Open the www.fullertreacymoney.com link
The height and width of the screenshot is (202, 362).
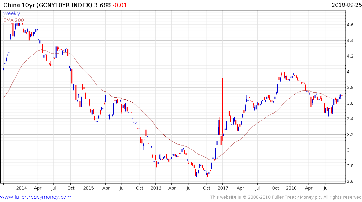point(36,197)
